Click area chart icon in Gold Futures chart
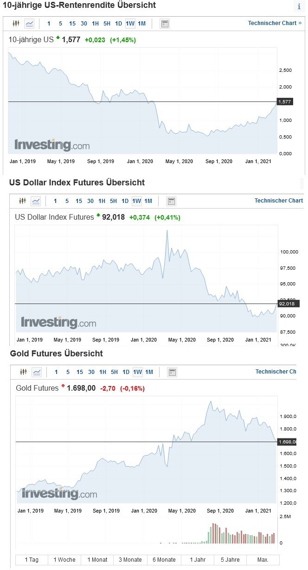This screenshot has height=570, width=308. 37,372
